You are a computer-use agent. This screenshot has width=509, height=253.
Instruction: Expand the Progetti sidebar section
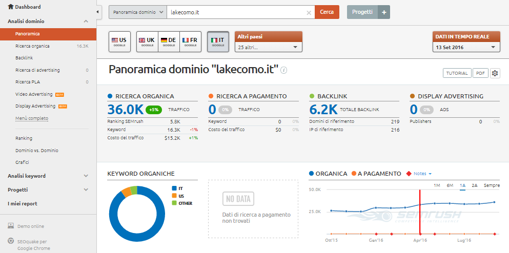coord(86,189)
